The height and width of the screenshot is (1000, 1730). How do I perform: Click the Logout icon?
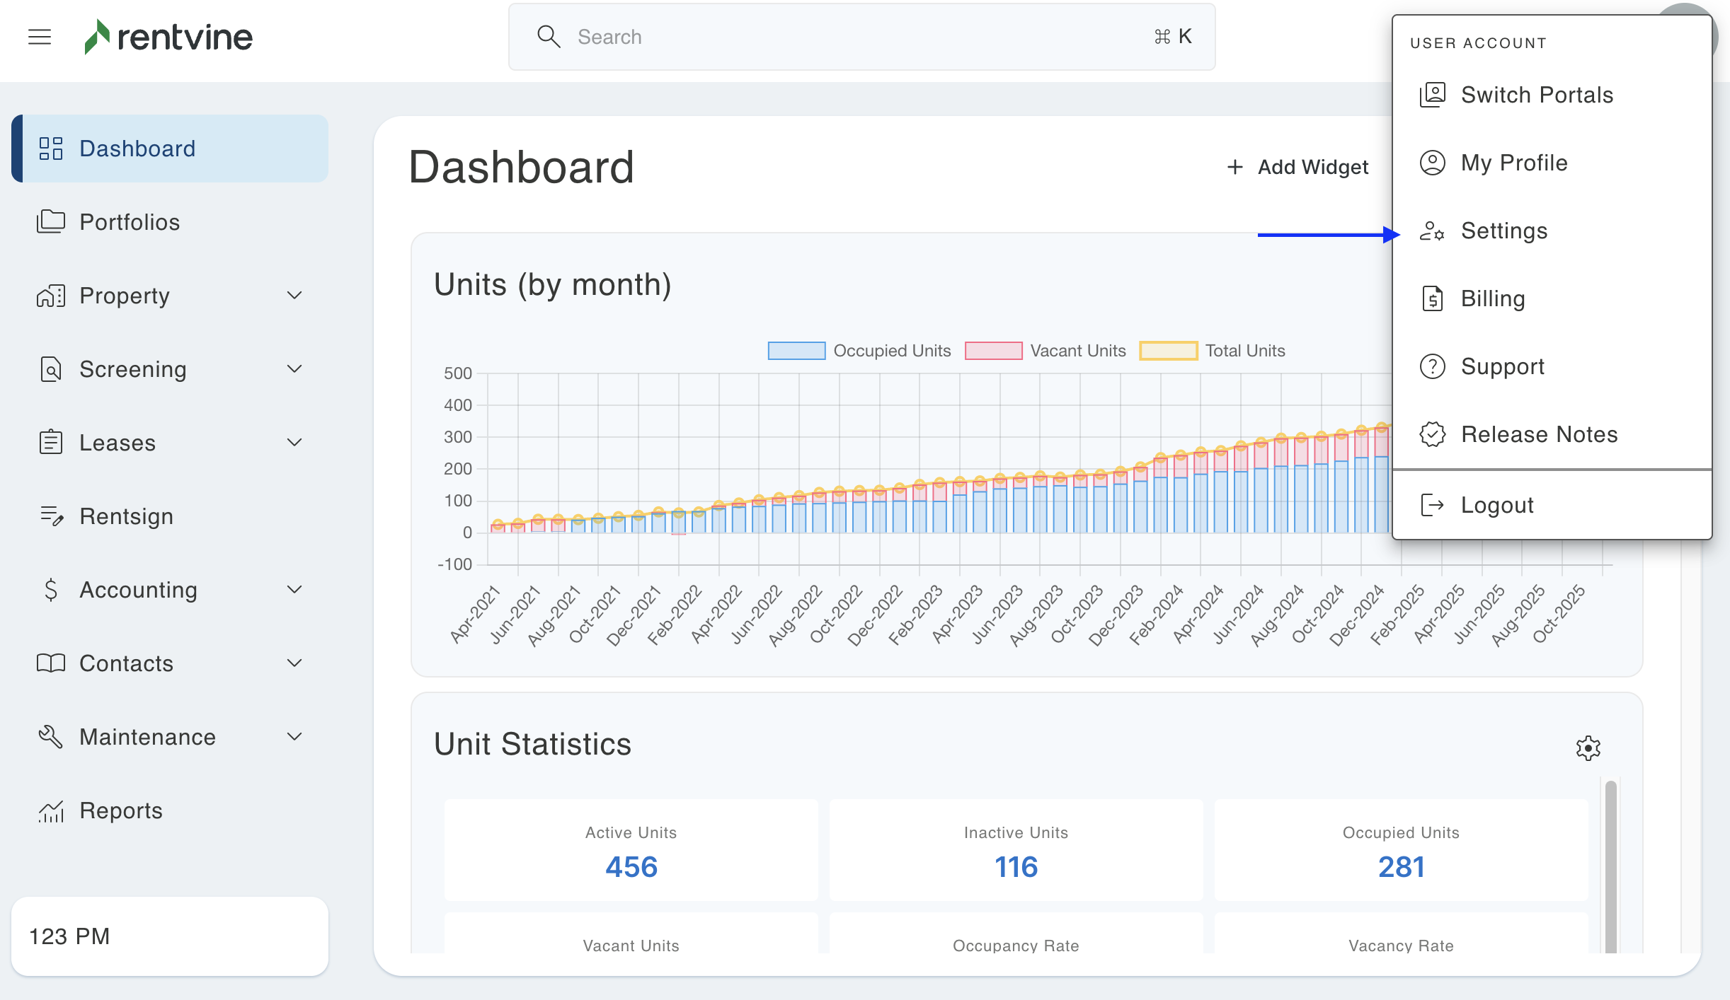(x=1432, y=505)
